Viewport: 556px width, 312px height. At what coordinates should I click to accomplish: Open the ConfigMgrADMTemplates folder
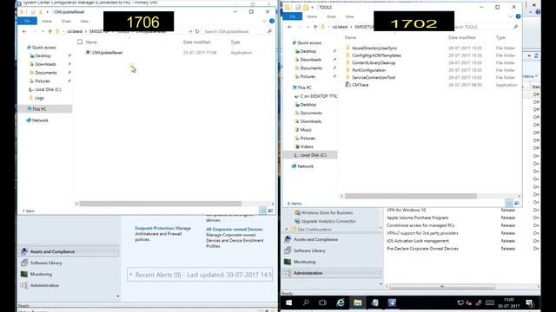376,55
